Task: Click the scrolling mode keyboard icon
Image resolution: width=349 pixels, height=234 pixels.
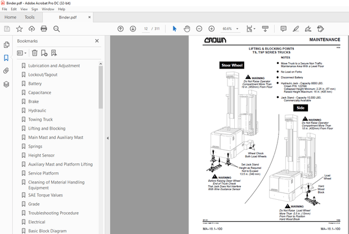Action: click(265, 29)
